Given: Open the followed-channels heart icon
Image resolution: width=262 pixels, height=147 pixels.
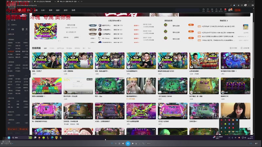Looking at the screenshot, I should [208, 10].
